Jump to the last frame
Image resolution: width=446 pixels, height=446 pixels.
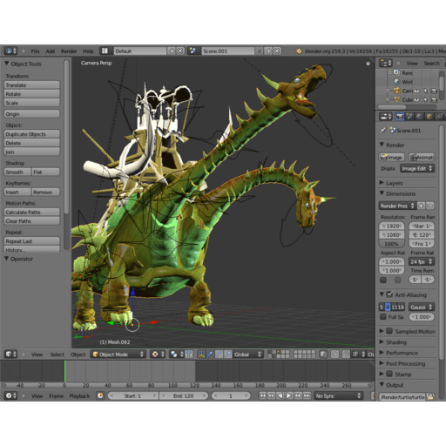point(307,395)
